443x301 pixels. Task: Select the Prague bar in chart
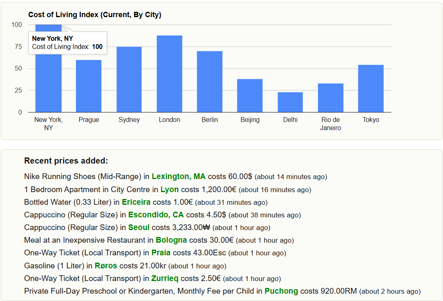89,86
